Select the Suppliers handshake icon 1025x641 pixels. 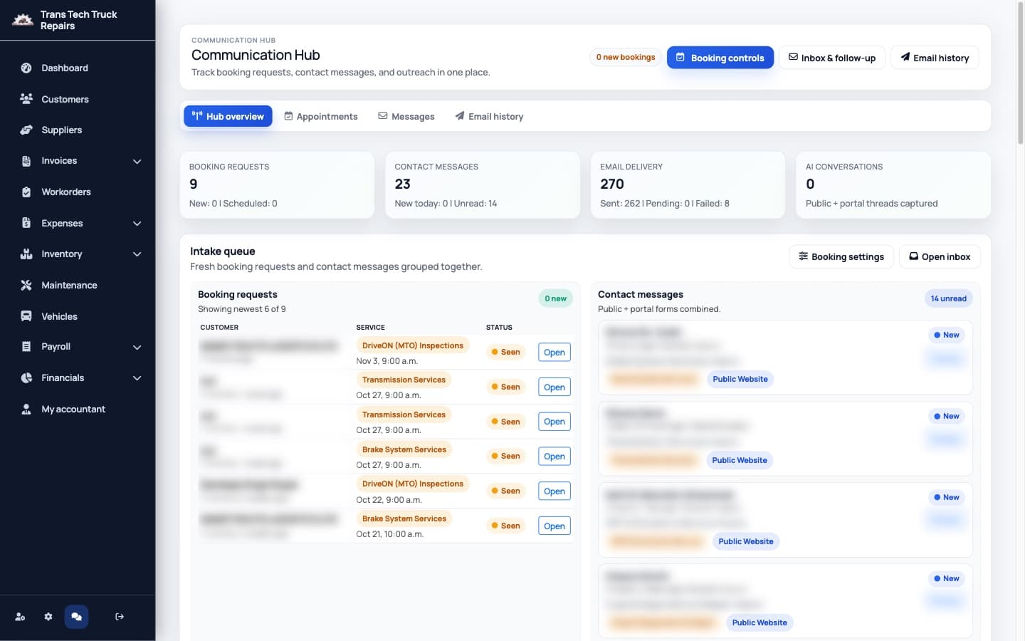[26, 130]
